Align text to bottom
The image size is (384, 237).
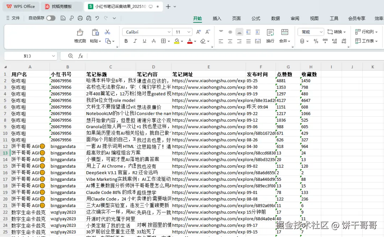(x=239, y=32)
